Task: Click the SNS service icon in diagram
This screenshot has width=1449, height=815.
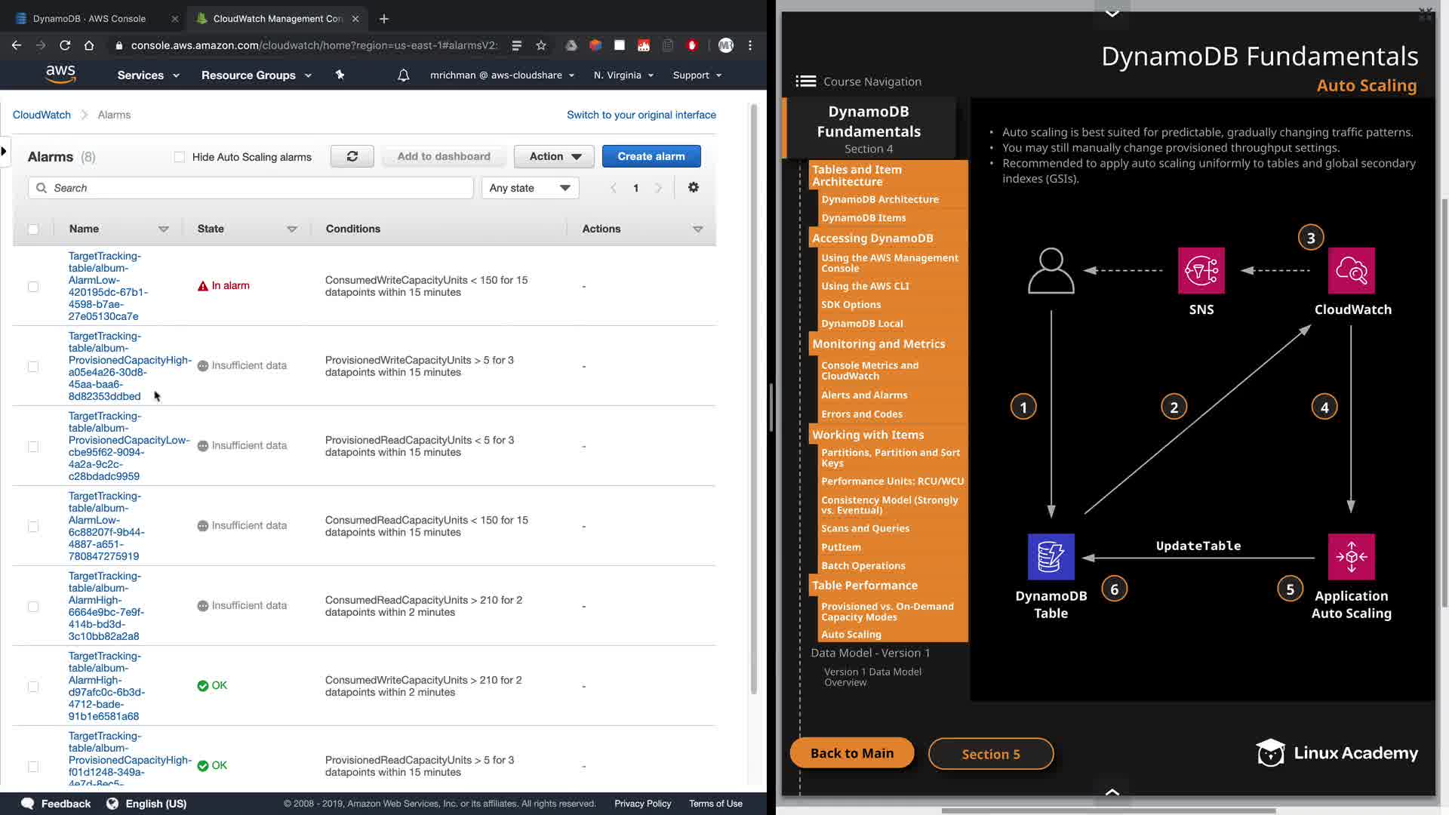Action: pos(1201,271)
